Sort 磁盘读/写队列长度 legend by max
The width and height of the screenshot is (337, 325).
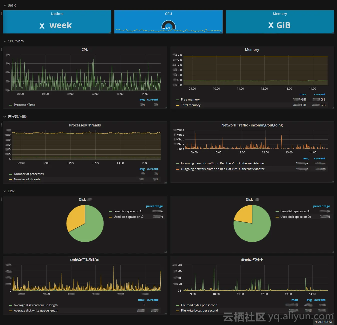coord(141,300)
